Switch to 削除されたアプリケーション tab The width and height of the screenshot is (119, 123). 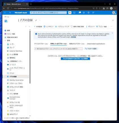(x=77, y=44)
